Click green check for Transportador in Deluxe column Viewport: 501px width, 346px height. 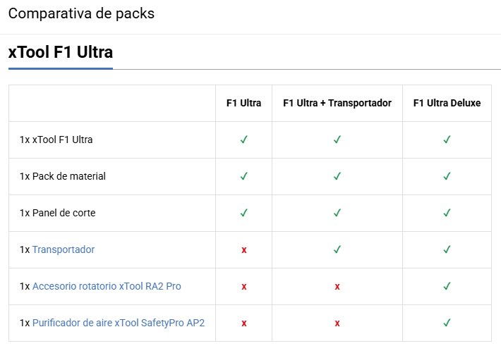[447, 249]
